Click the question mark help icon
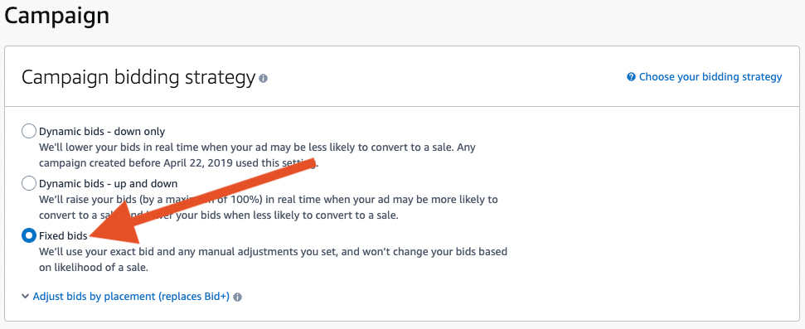Viewport: 805px width, 329px height. [631, 77]
